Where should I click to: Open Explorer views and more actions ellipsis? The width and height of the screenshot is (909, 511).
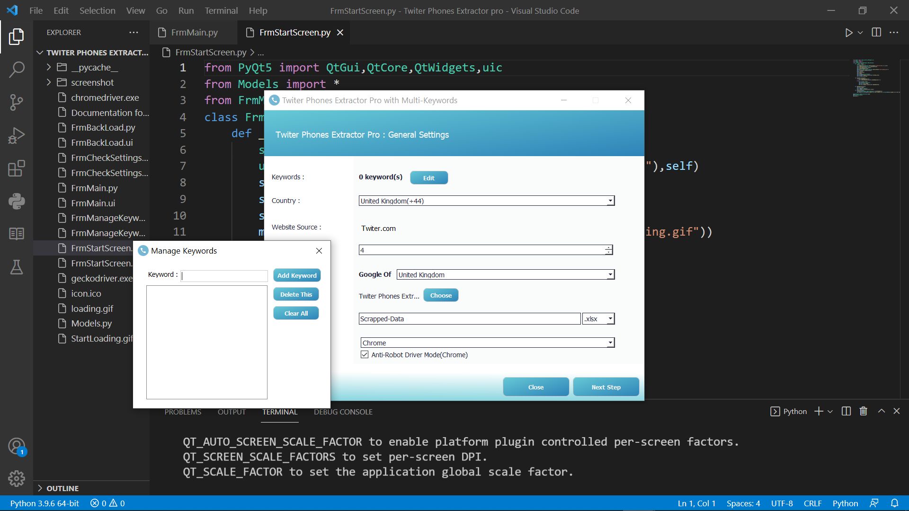[134, 32]
